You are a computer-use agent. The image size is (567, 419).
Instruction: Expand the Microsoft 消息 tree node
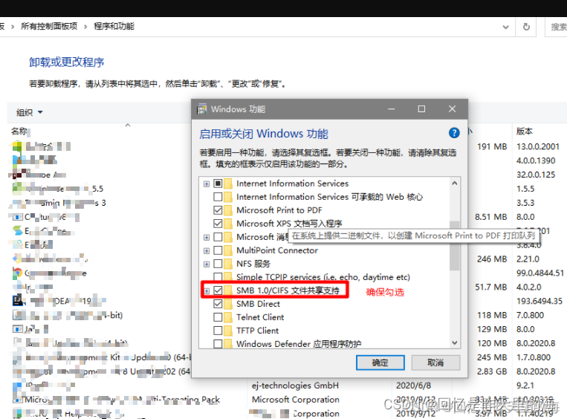coord(207,237)
